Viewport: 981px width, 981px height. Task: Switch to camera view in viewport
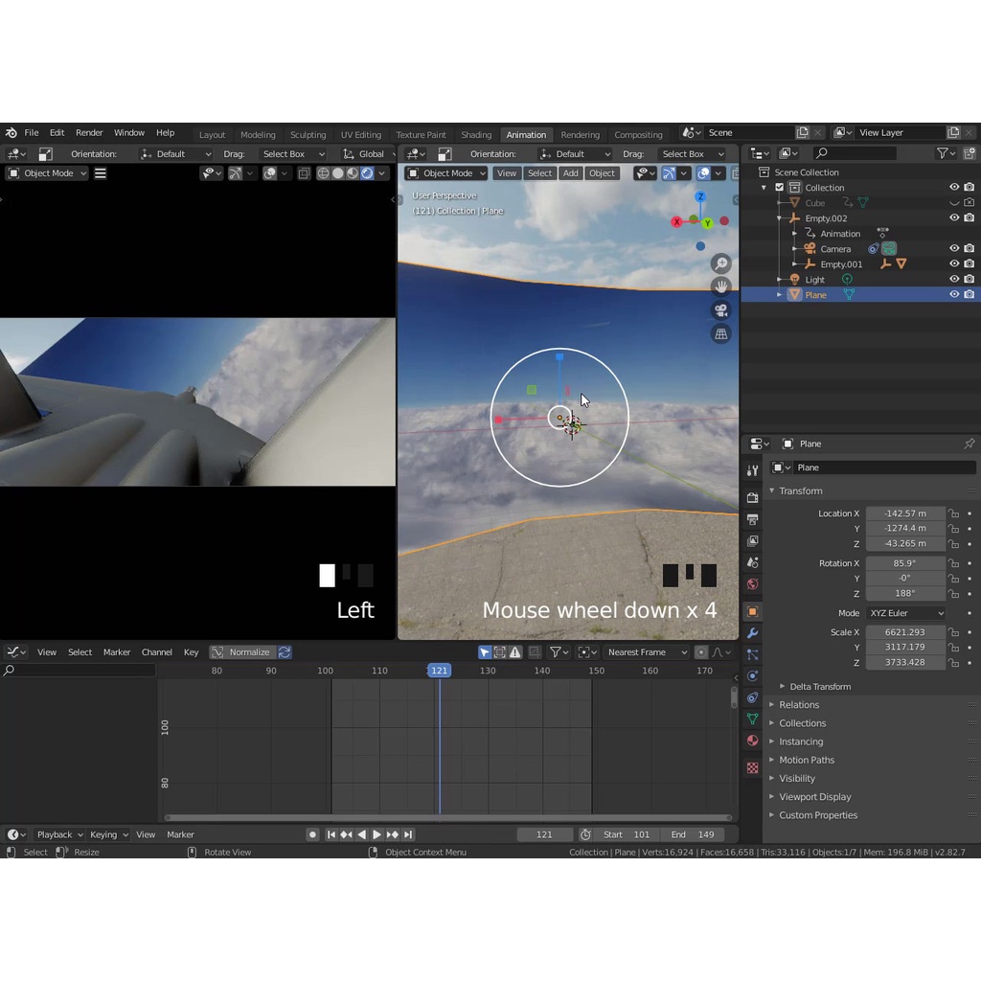pos(721,310)
